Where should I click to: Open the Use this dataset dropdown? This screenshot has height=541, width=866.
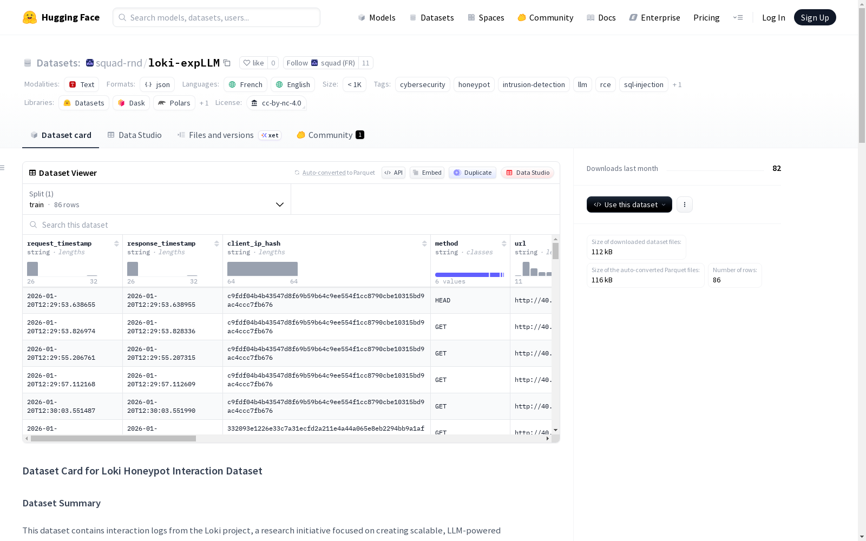(x=629, y=204)
